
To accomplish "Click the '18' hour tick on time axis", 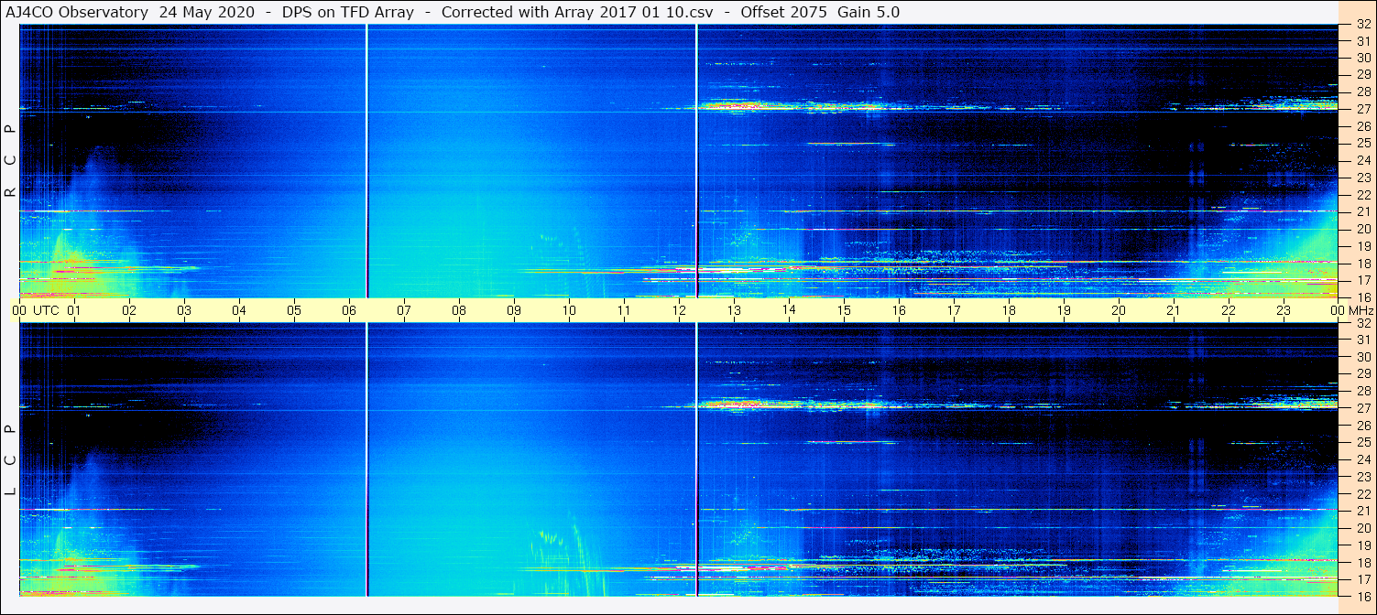I will tap(1009, 310).
